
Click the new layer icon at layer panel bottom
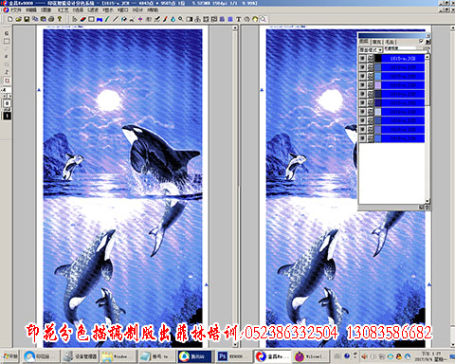click(x=422, y=208)
